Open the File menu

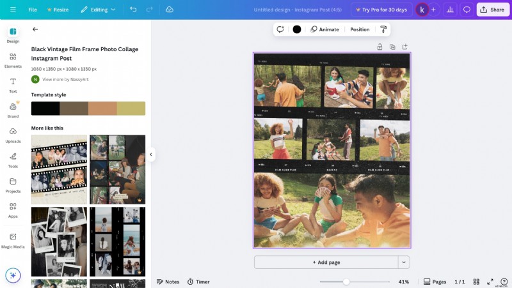tap(33, 10)
